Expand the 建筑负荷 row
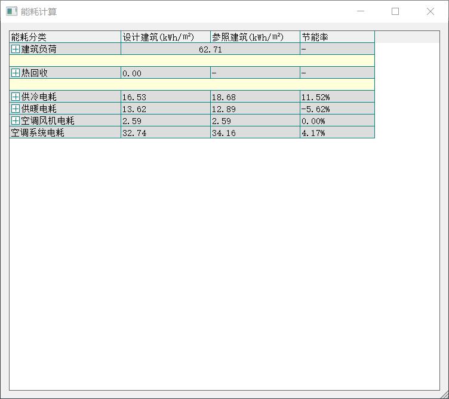Viewport: 449px width, 399px height. pyautogui.click(x=16, y=50)
